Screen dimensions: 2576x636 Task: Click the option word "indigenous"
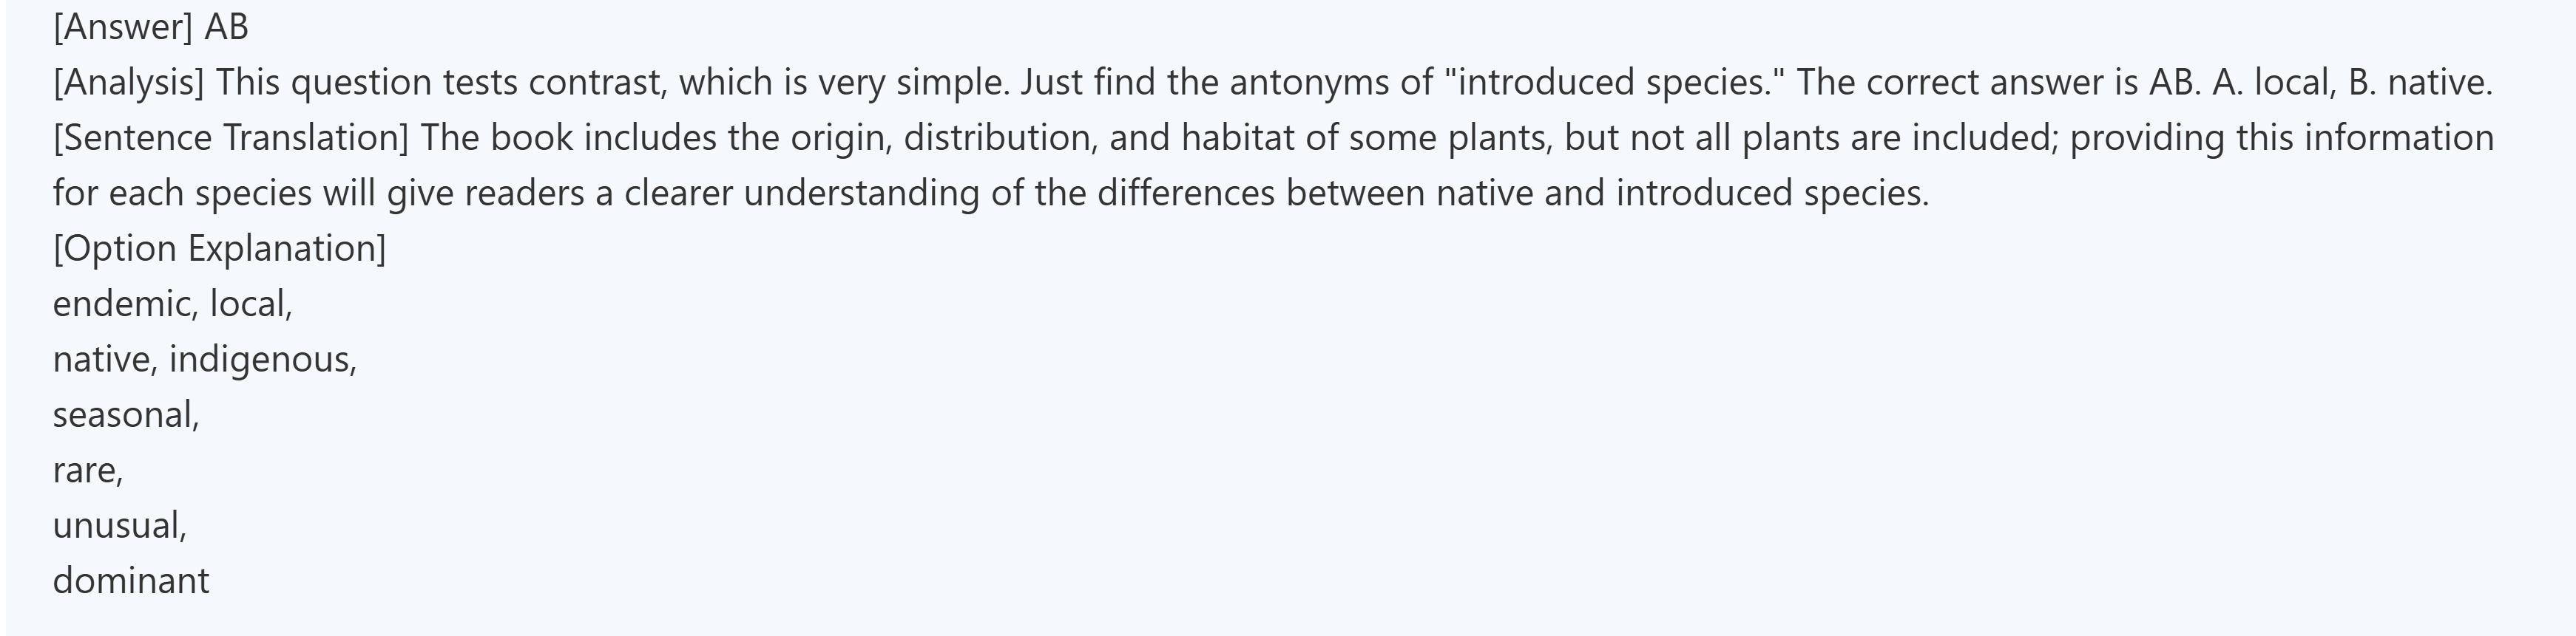click(261, 360)
